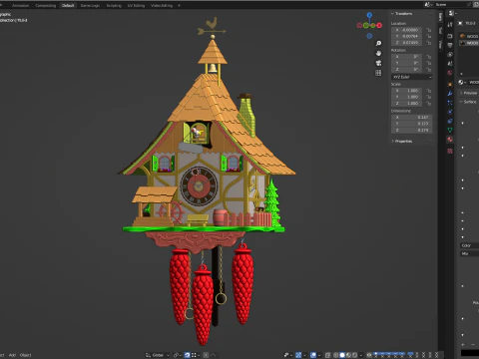The width and height of the screenshot is (479, 359).
Task: Click the Location X value field
Action: [407, 30]
